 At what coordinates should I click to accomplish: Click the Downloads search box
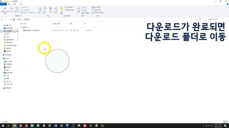click(x=215, y=20)
